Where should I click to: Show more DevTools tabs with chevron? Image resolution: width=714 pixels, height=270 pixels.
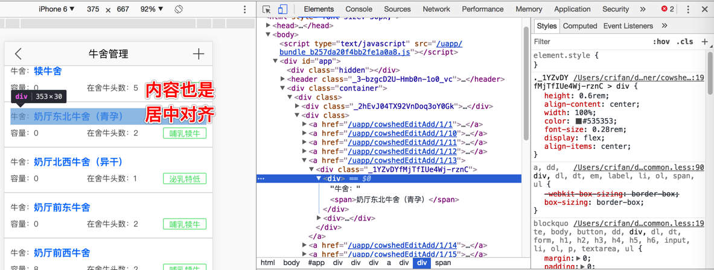coord(643,9)
